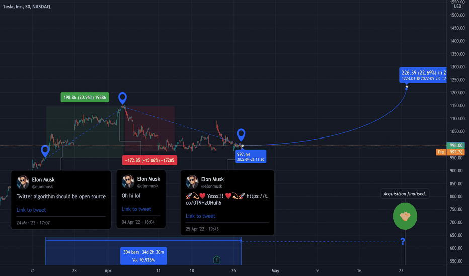Click the blue question mark marker
This screenshot has height=276, width=469.
point(403,241)
